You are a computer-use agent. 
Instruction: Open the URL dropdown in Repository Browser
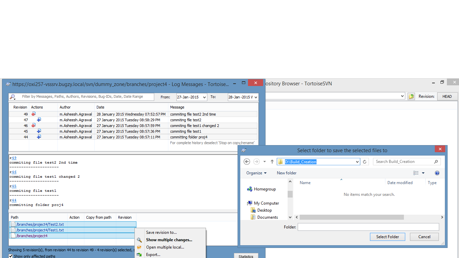403,96
